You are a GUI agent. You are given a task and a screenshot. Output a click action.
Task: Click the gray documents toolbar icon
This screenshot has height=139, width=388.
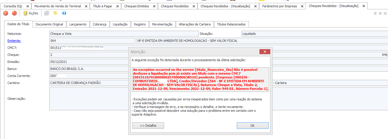[x=47, y=13]
